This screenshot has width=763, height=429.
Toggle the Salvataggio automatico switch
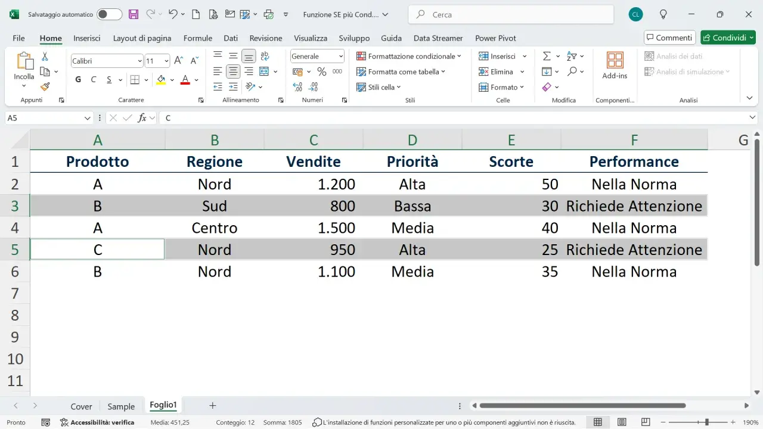click(x=110, y=14)
